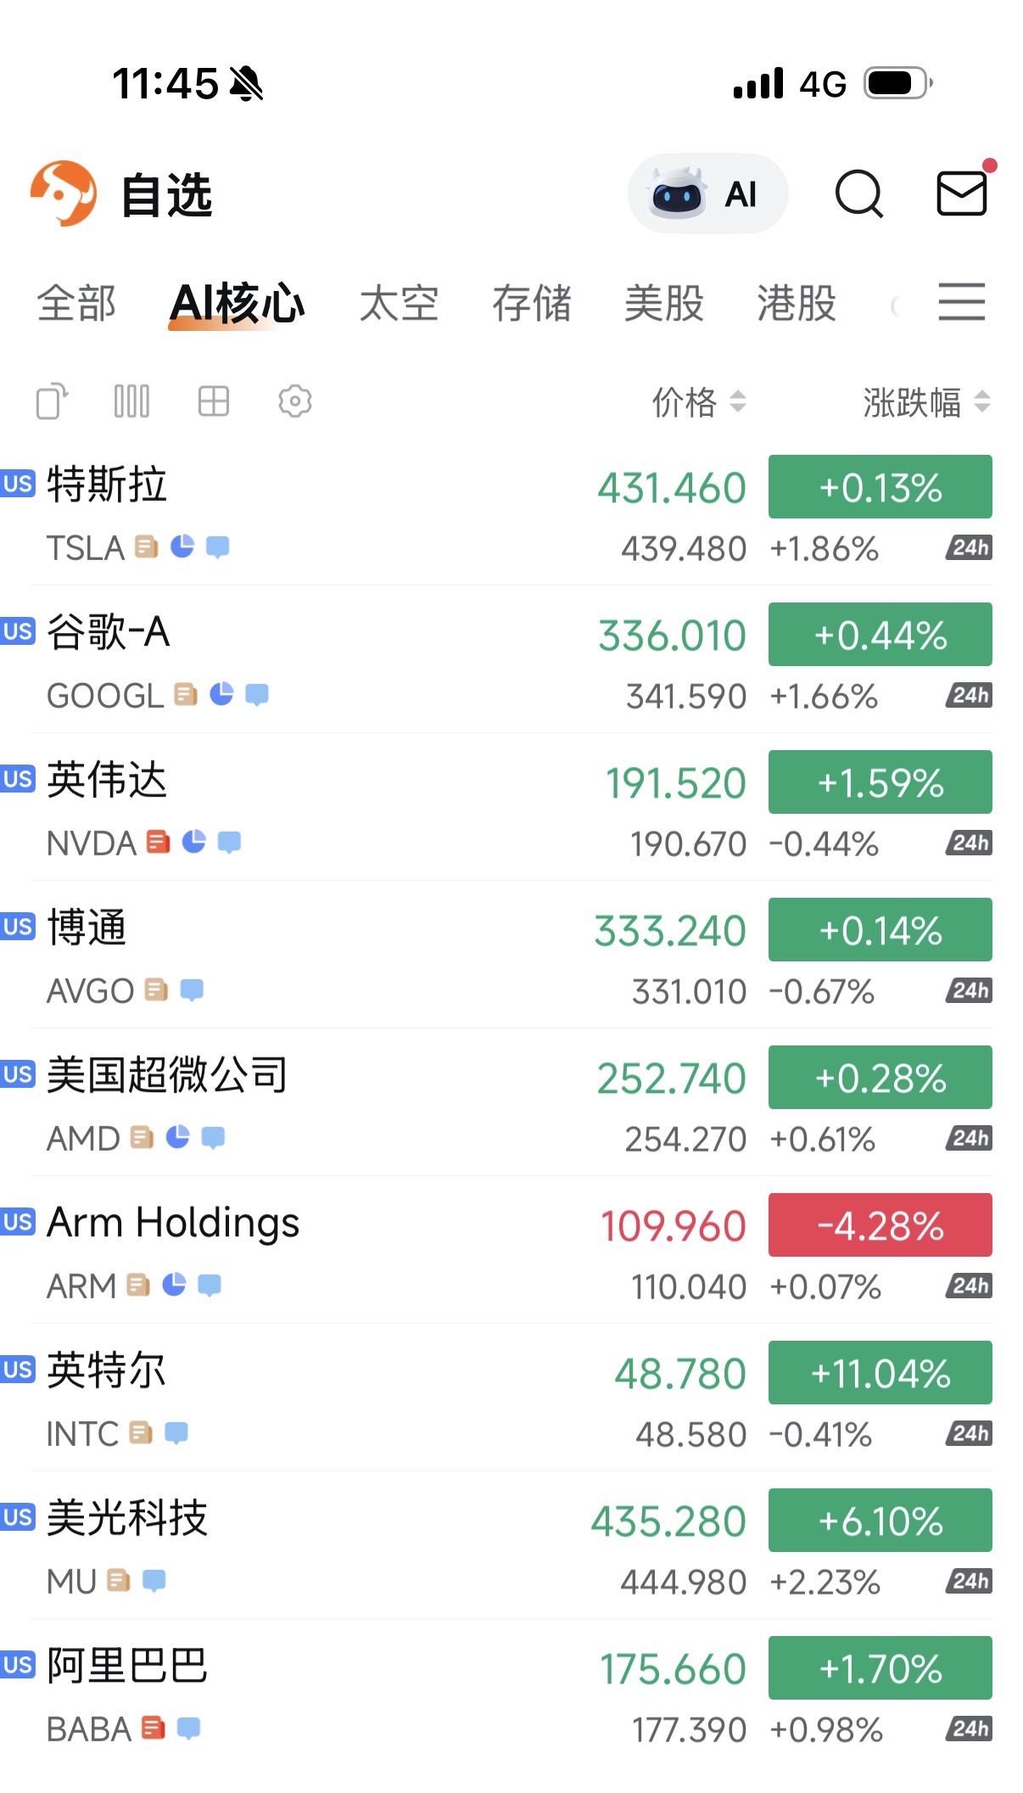Open TSLA pie chart icon
This screenshot has width=1023, height=1793.
pyautogui.click(x=182, y=546)
